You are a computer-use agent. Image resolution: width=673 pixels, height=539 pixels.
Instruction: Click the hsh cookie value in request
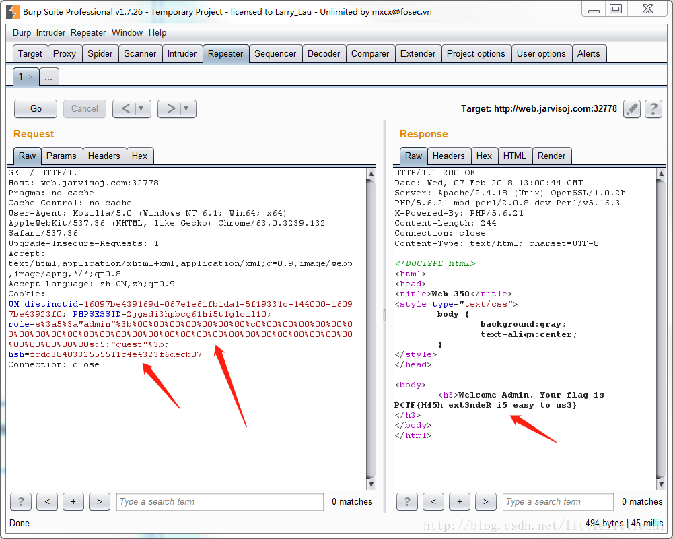tap(116, 354)
